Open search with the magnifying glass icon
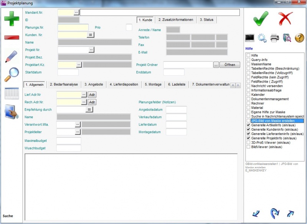Screen dimensions: 307x224 [12, 74]
